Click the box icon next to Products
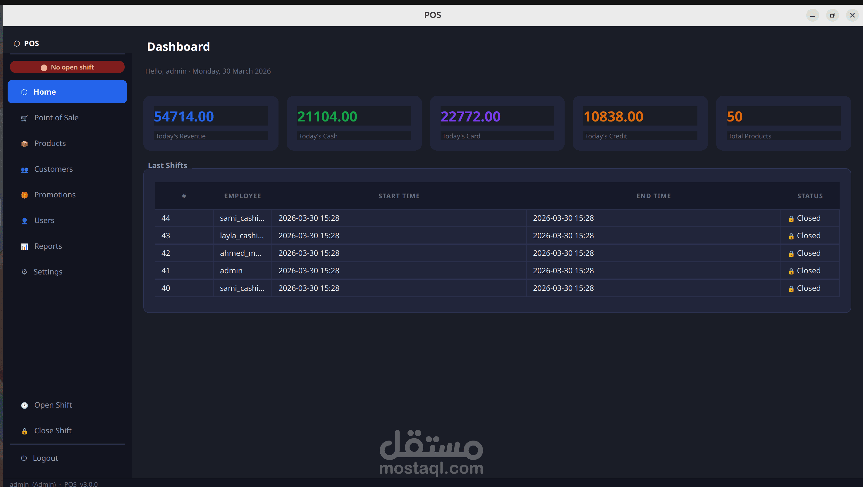Viewport: 863px width, 487px height. 25,144
